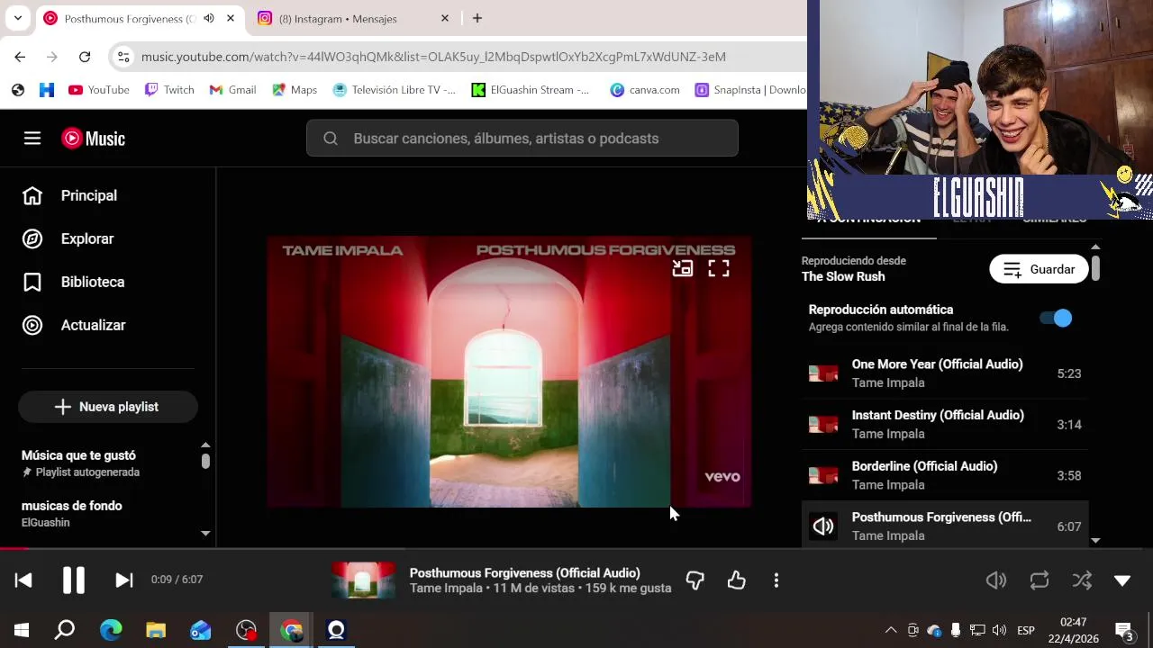Open miniplayer from album art
The height and width of the screenshot is (648, 1153).
[x=683, y=268]
